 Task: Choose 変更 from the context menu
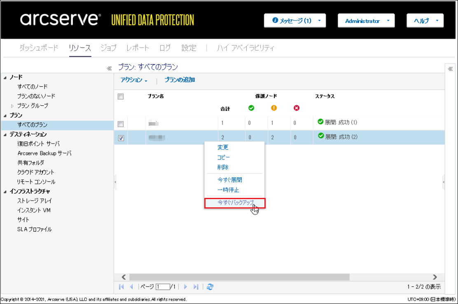click(x=223, y=147)
